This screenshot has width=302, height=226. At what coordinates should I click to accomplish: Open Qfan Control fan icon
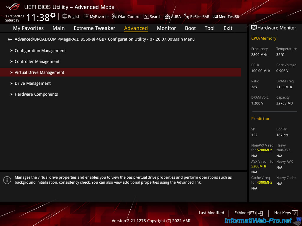114,16
